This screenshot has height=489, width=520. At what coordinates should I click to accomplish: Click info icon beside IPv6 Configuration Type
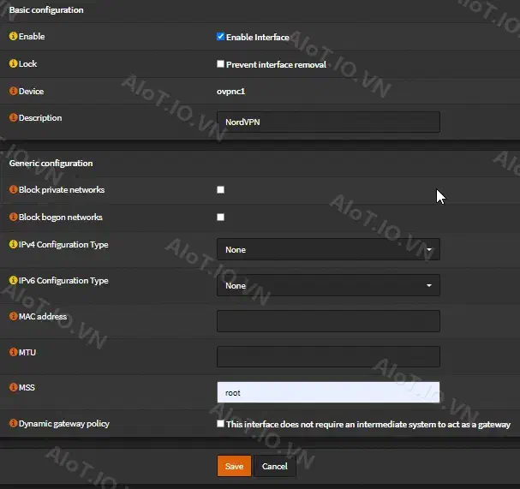[13, 280]
